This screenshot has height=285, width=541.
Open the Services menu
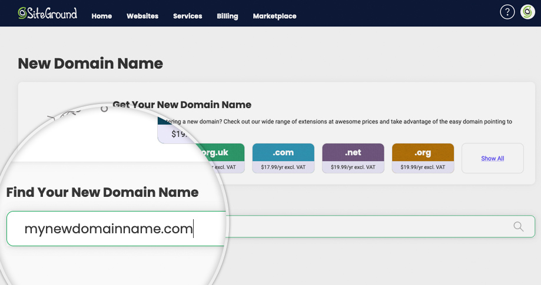coord(187,16)
